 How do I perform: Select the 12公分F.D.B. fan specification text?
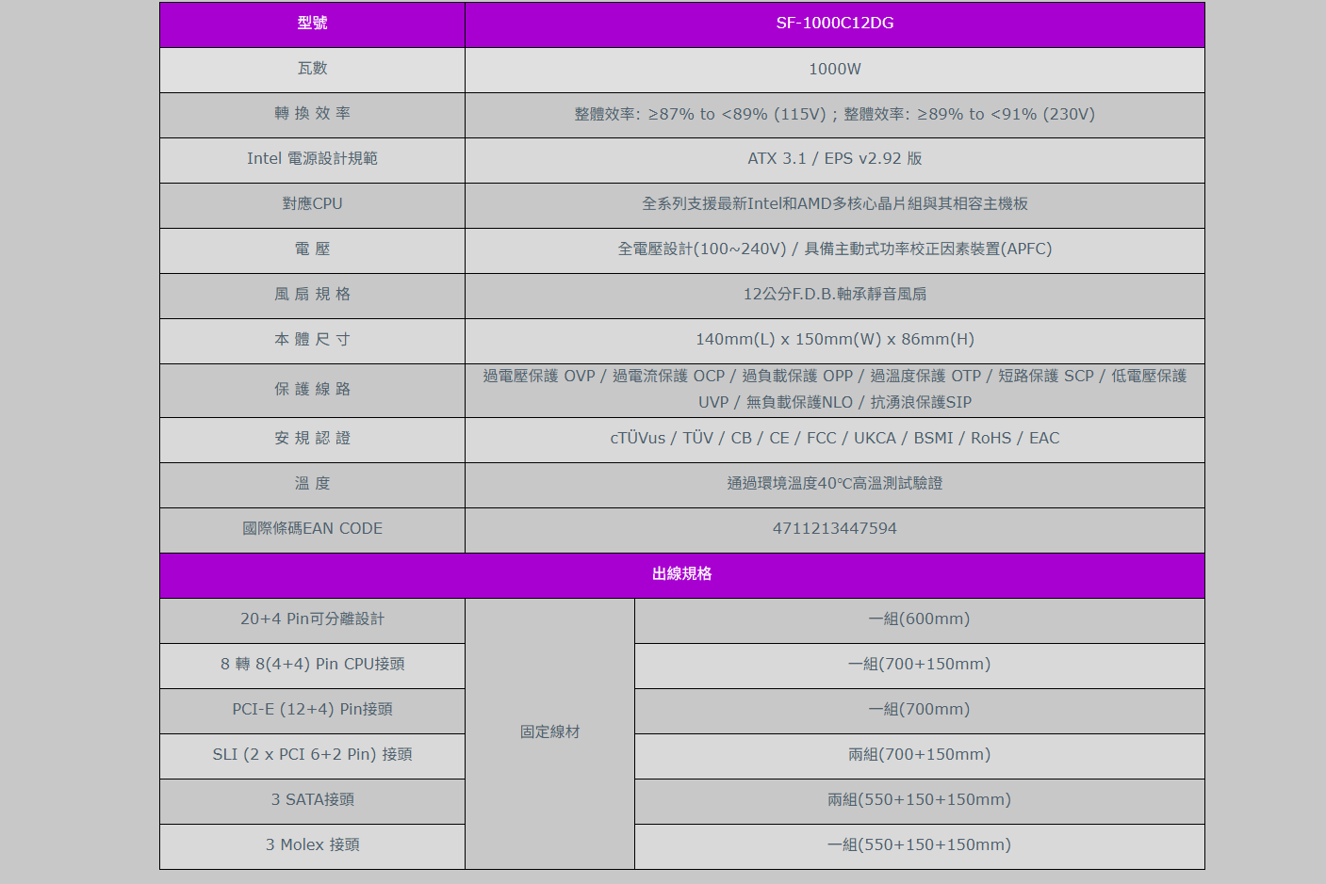[834, 295]
